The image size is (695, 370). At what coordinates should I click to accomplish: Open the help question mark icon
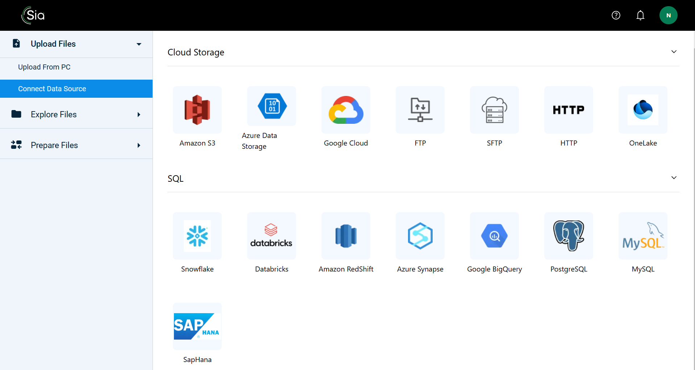(616, 15)
